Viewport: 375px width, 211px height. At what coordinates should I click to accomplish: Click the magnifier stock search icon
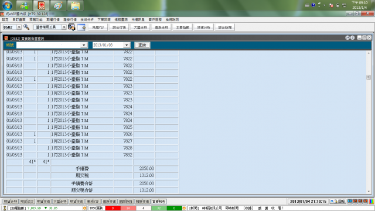(26, 27)
